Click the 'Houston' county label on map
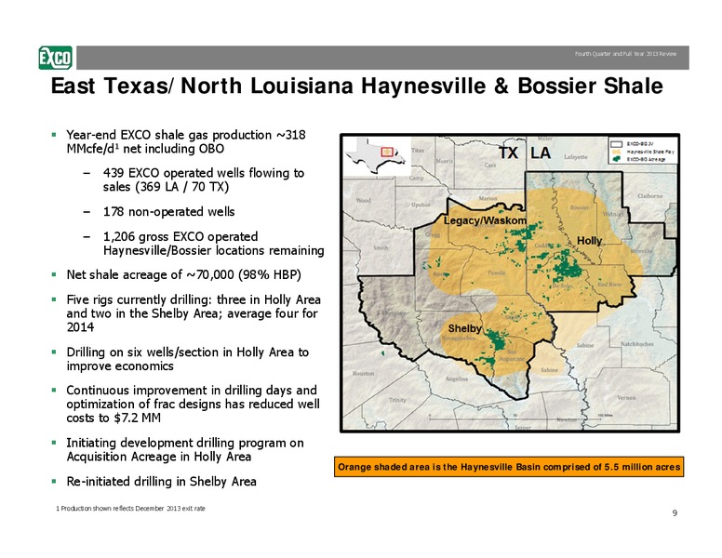 click(x=363, y=373)
